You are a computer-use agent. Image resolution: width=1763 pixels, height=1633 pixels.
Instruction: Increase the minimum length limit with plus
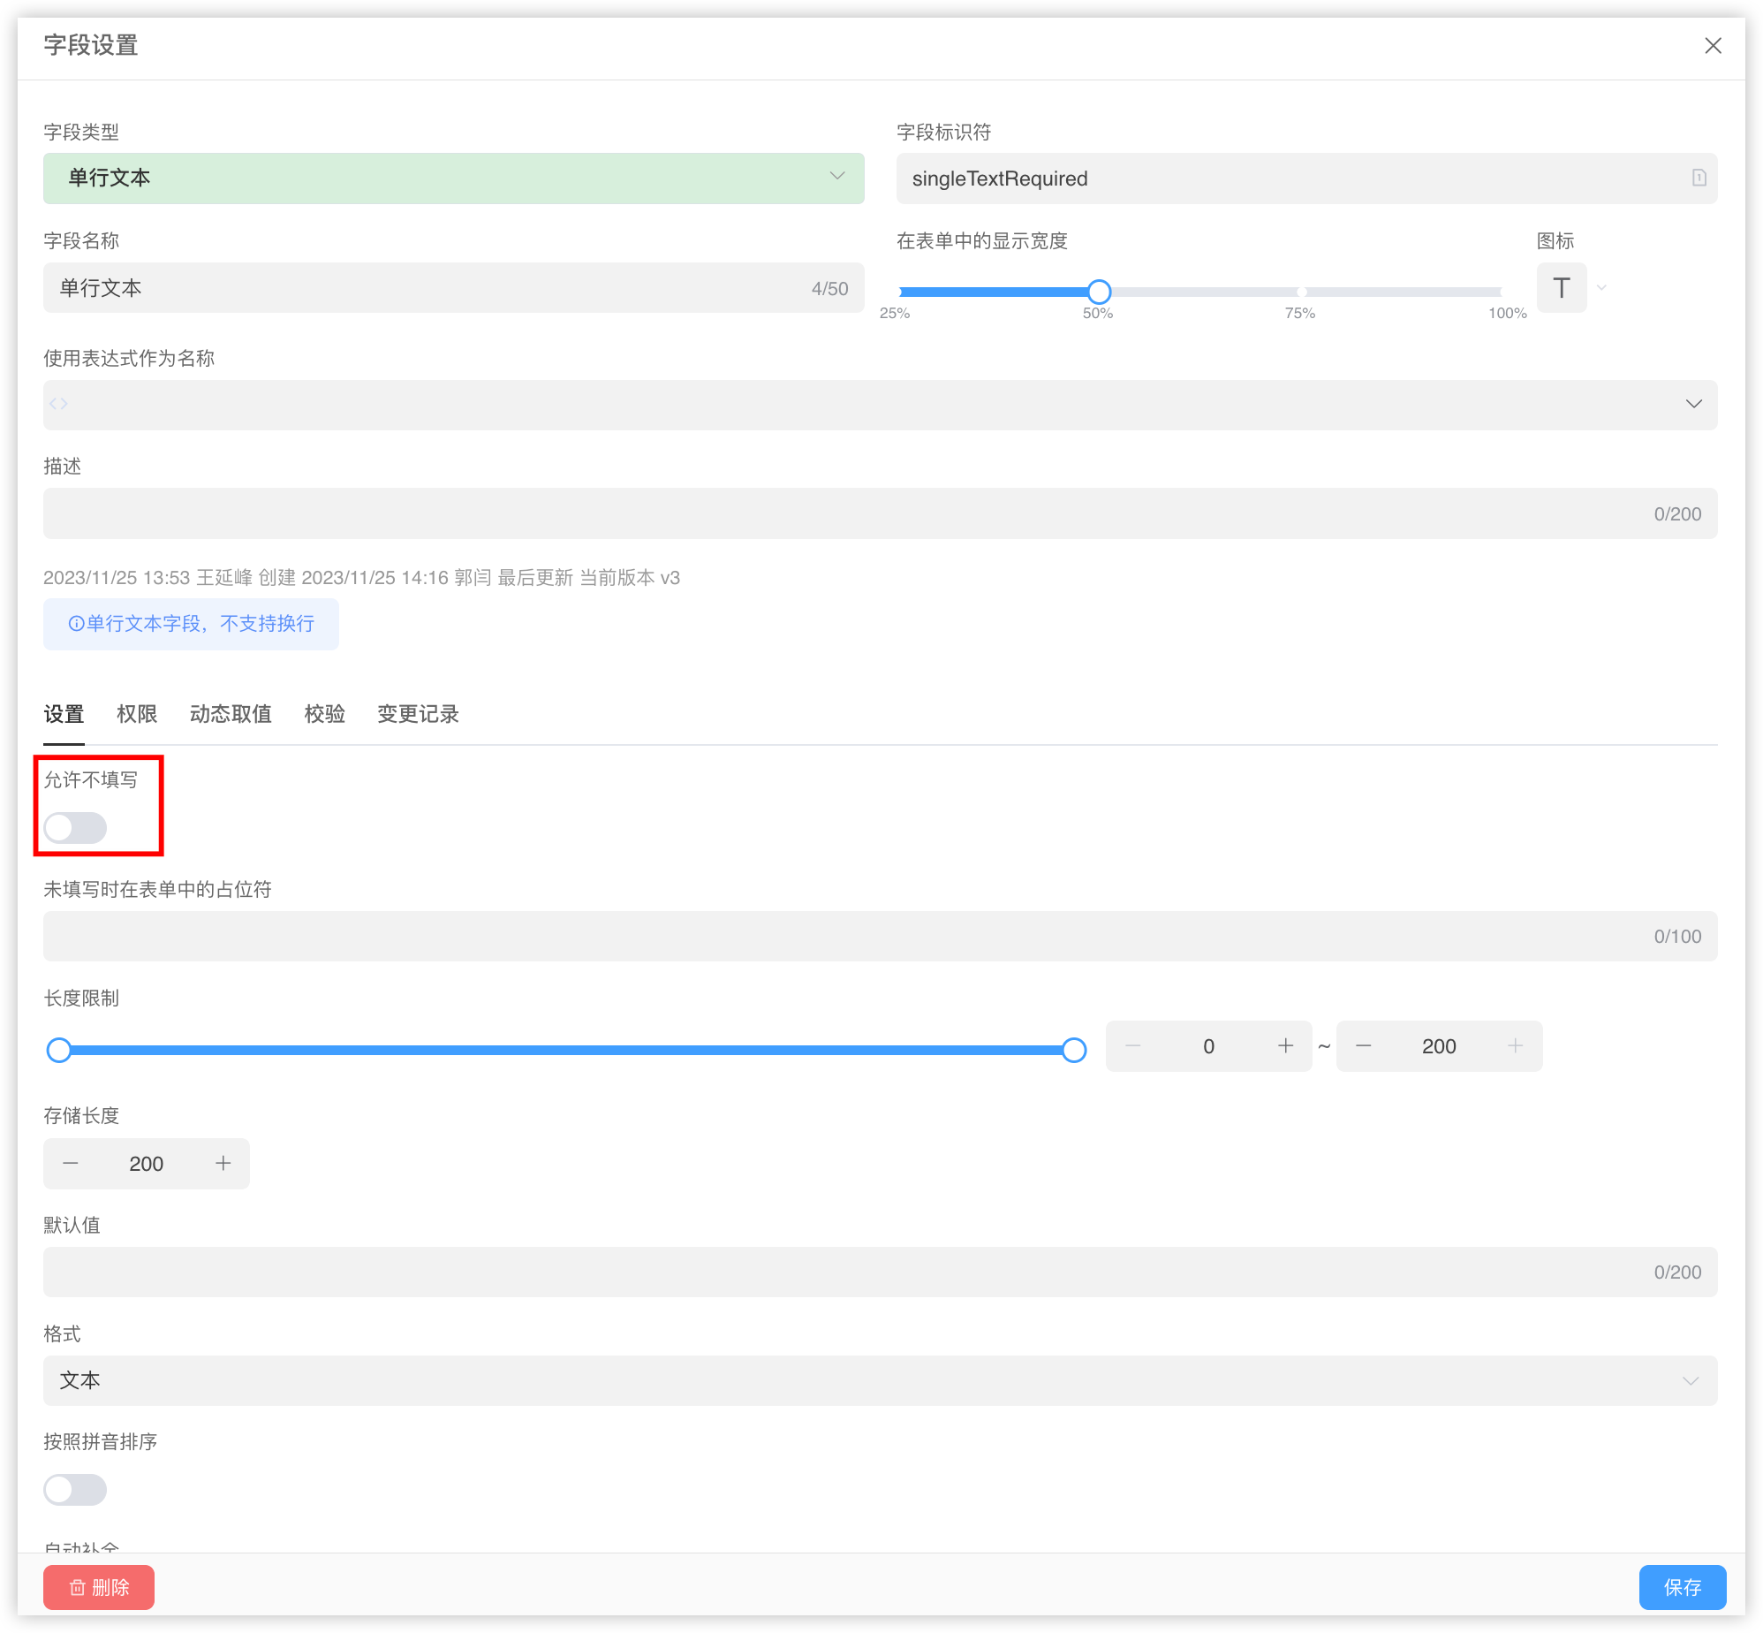(x=1285, y=1046)
